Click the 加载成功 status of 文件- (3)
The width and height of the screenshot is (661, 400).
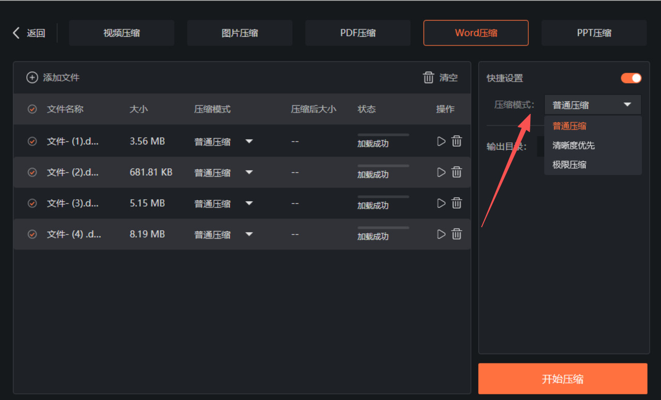tap(373, 205)
